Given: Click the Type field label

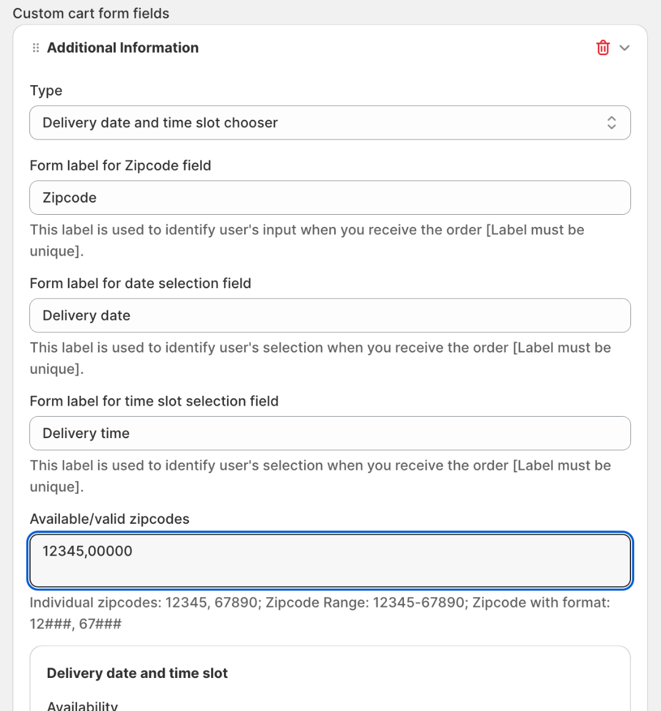Looking at the screenshot, I should click(46, 91).
